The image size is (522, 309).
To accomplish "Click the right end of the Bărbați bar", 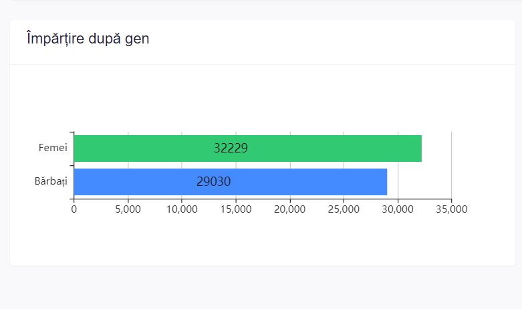I will point(384,182).
